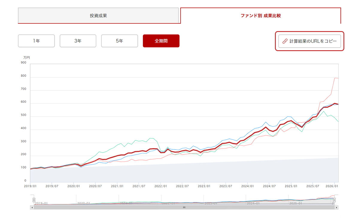Click the green line's final point at far right

[338, 122]
